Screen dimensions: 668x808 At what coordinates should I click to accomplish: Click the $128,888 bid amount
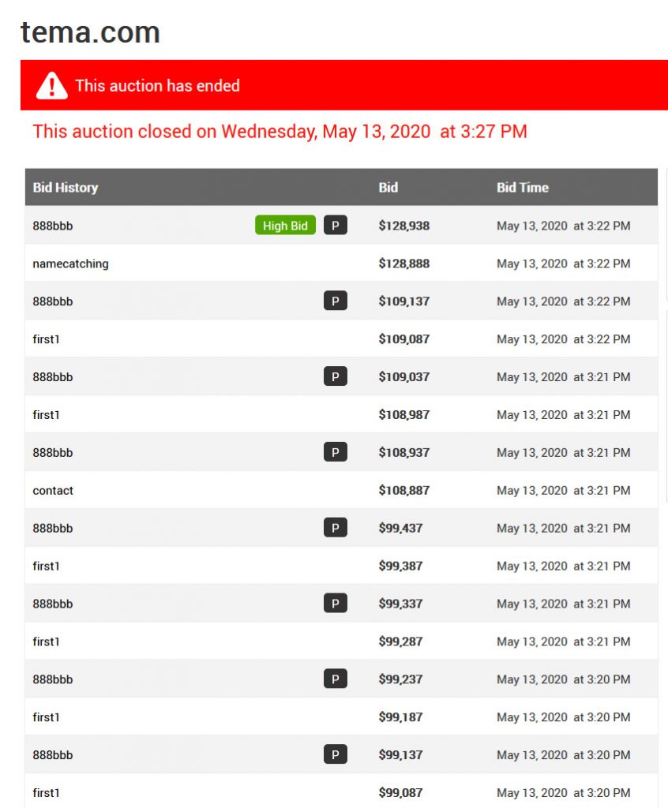point(404,264)
